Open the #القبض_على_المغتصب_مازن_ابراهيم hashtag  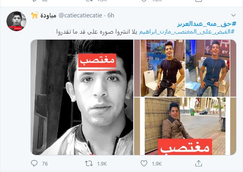coord(187,32)
